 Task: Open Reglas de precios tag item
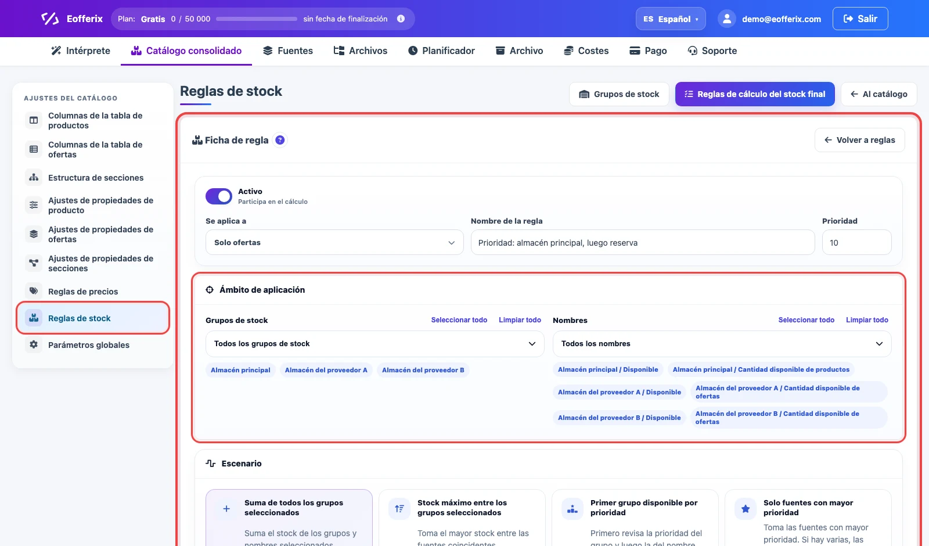coord(93,292)
